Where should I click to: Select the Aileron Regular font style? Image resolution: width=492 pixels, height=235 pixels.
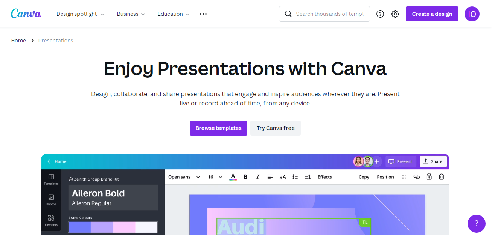click(92, 203)
